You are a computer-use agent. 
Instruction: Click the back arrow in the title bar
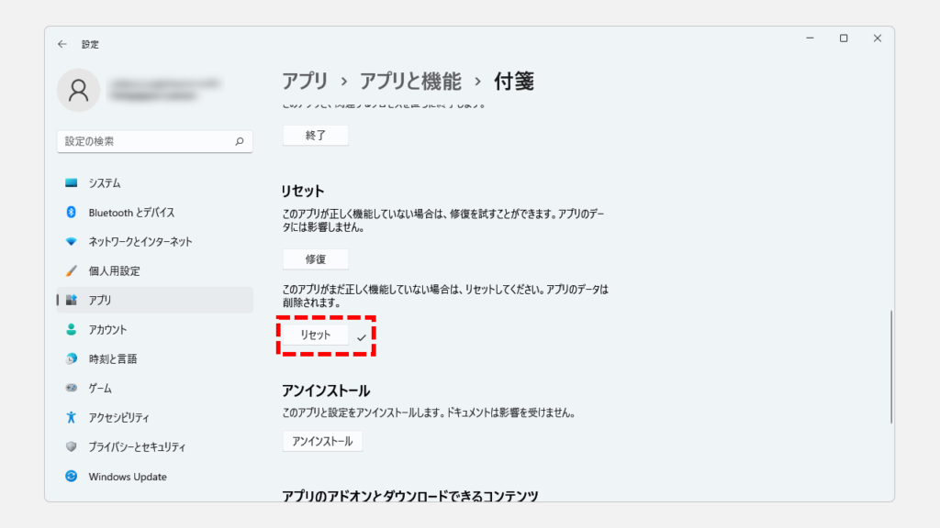click(62, 43)
